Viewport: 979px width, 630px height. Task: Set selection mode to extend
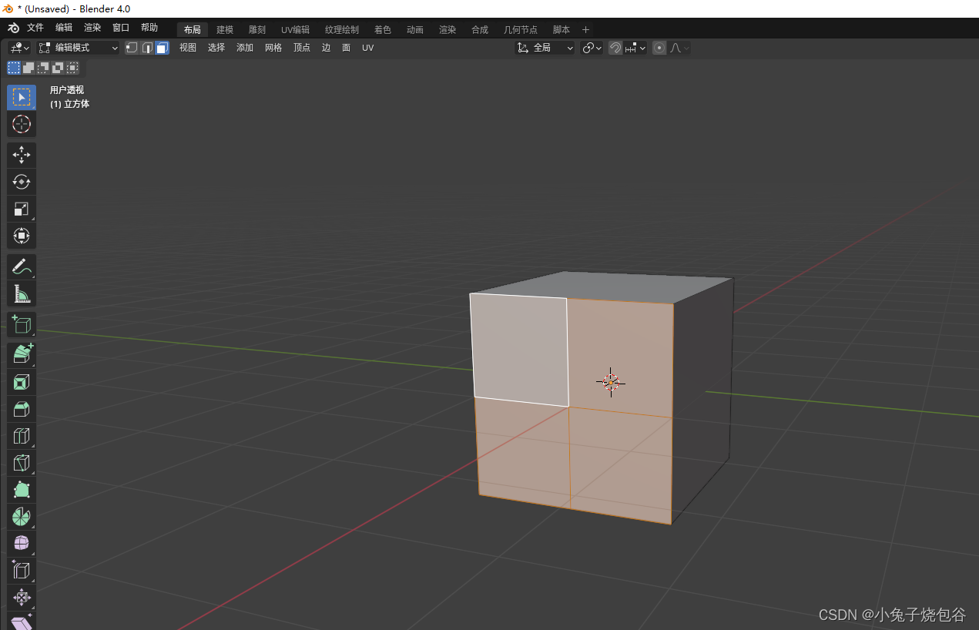click(x=28, y=68)
